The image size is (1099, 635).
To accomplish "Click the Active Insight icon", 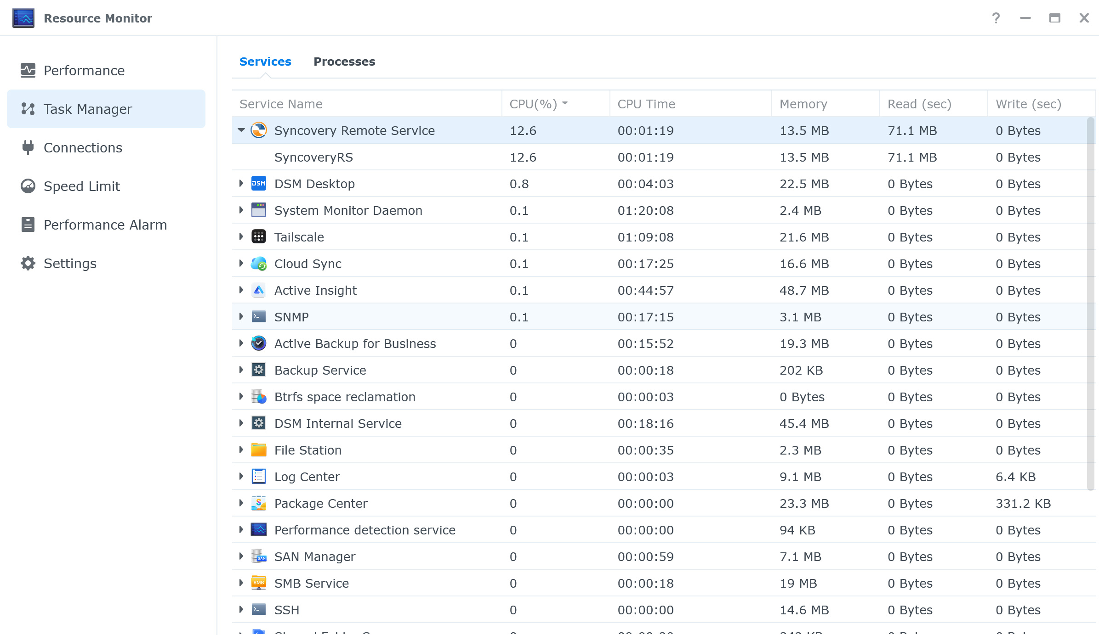I will [259, 290].
